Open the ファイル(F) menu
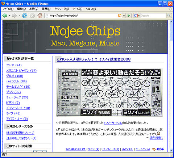The width and height of the screenshot is (174, 158). pyautogui.click(x=8, y=9)
